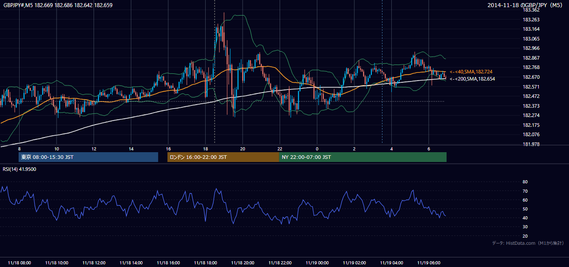Click the 40 SMA label 182.724
The height and width of the screenshot is (267, 569).
coord(471,72)
